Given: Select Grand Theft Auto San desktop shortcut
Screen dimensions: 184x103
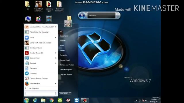Looking at the screenshot, I should click(x=39, y=6).
